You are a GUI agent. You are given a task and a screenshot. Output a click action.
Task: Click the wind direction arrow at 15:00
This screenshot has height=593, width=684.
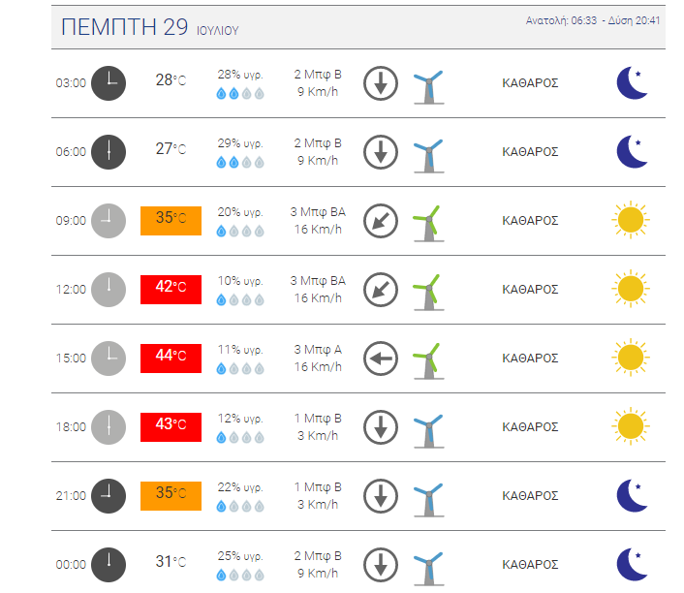point(381,359)
